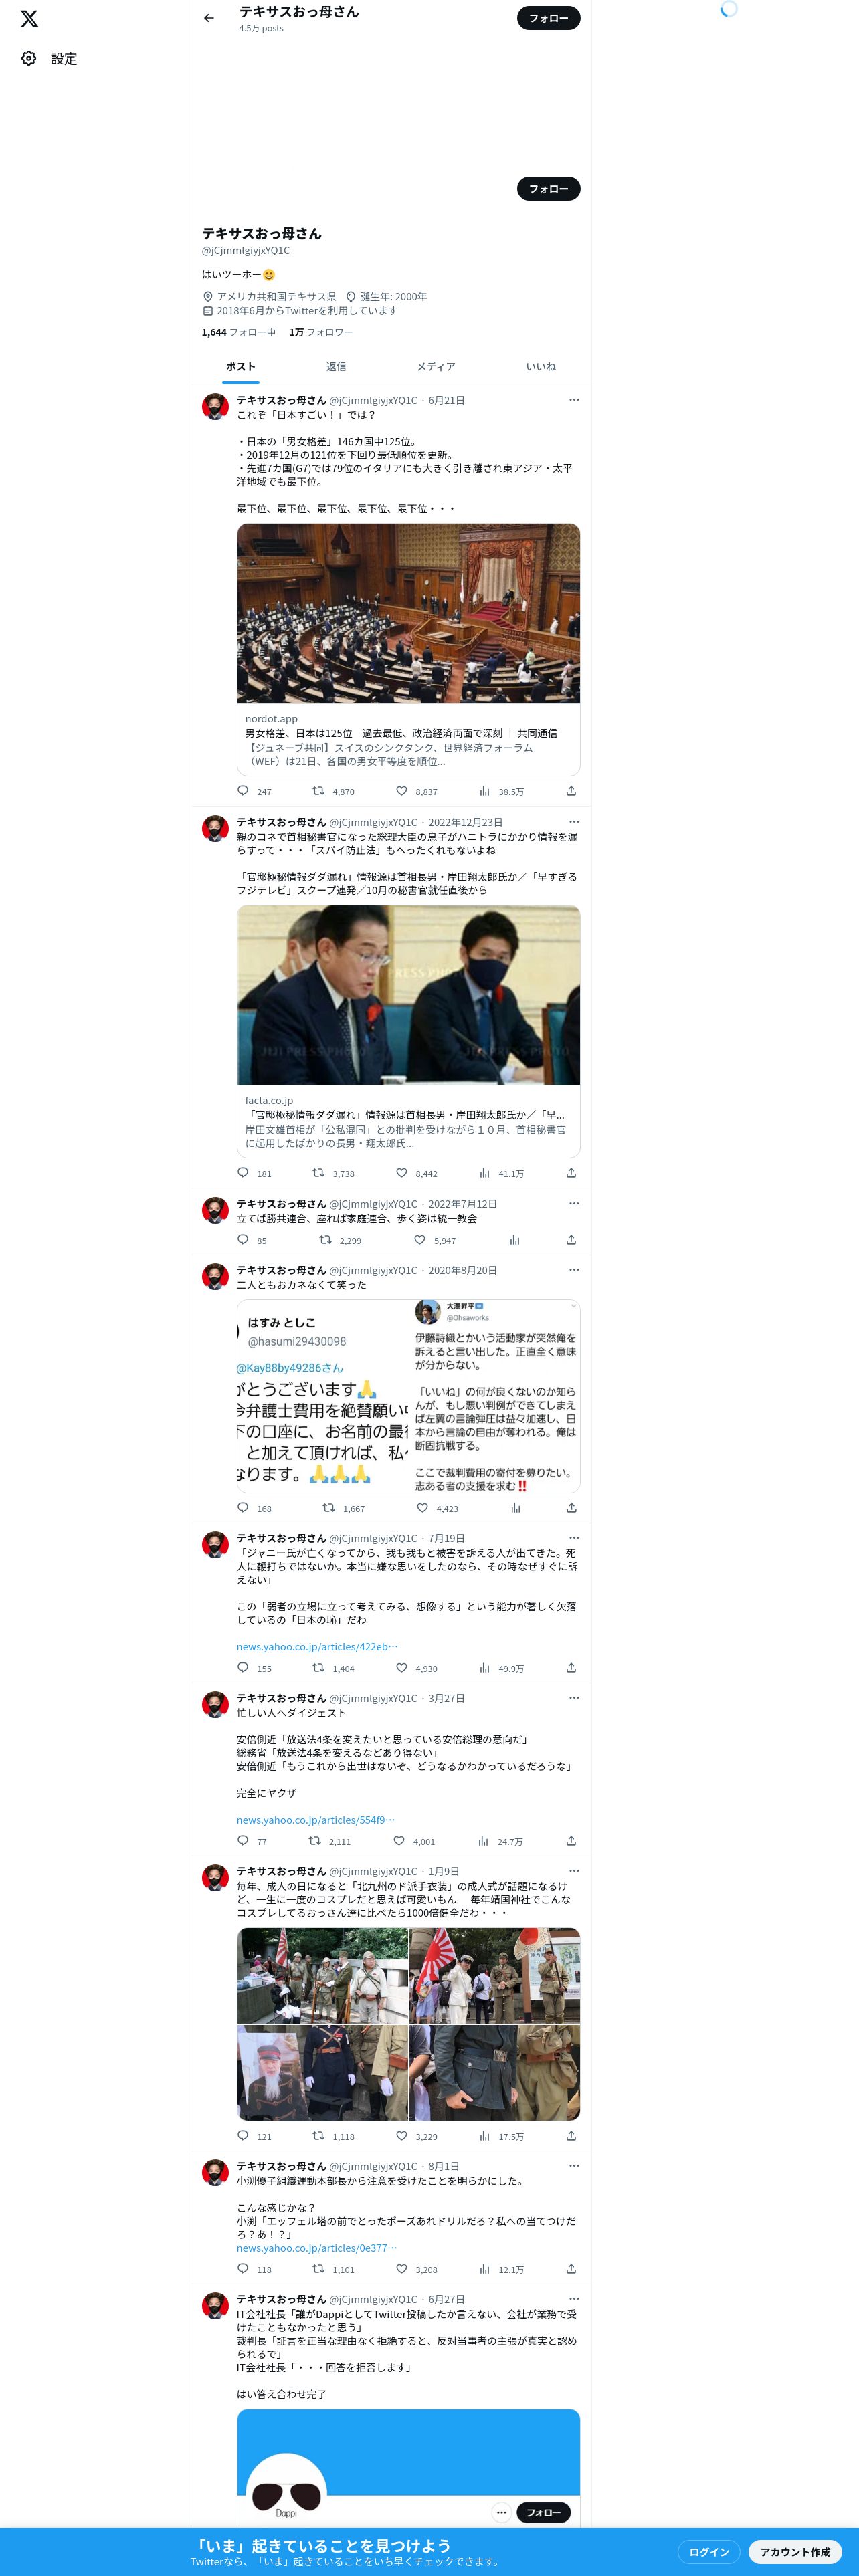Screen dimensions: 859x2576
Task: Retweet the post with 4,870 retweets
Action: (x=318, y=791)
